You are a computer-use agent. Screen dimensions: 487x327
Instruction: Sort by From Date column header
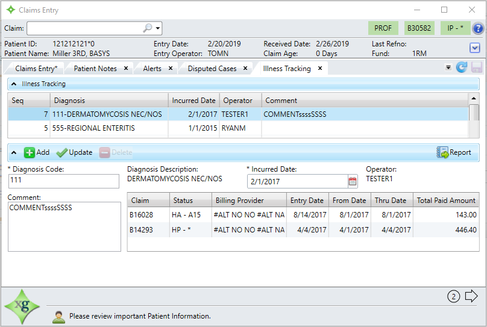pyautogui.click(x=350, y=201)
